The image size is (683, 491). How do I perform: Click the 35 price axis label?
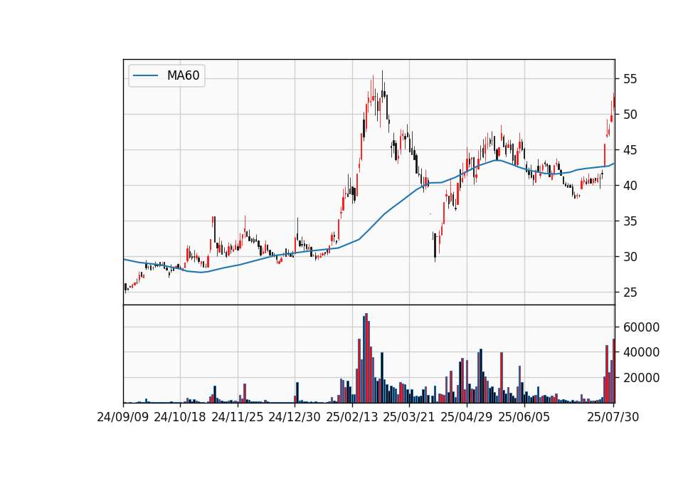pos(630,221)
